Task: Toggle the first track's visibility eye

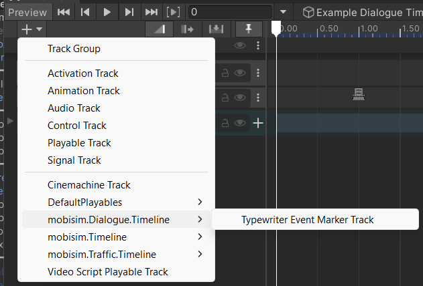Action: tap(240, 73)
